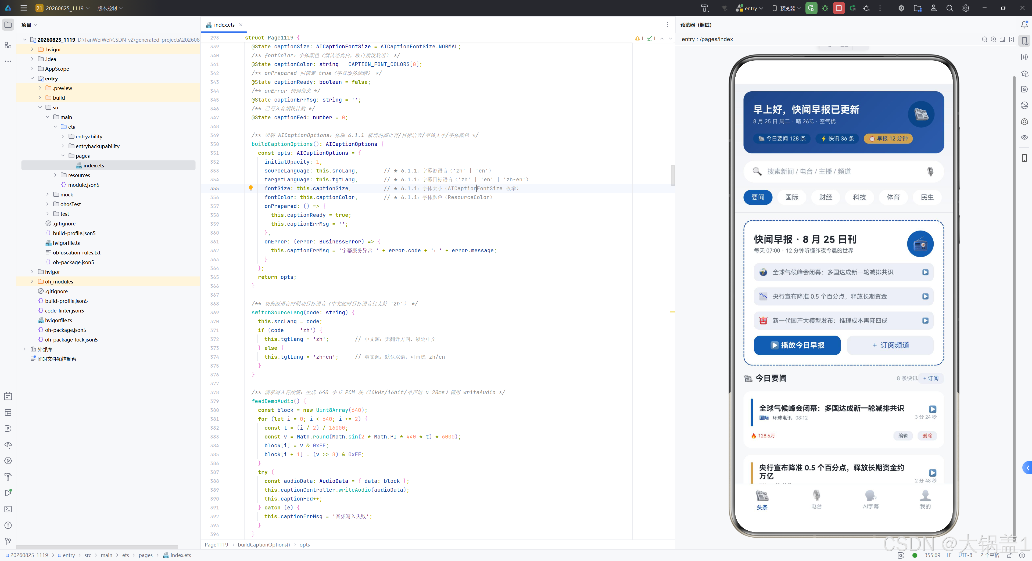
Task: Open the hamburger main menu
Action: click(24, 8)
